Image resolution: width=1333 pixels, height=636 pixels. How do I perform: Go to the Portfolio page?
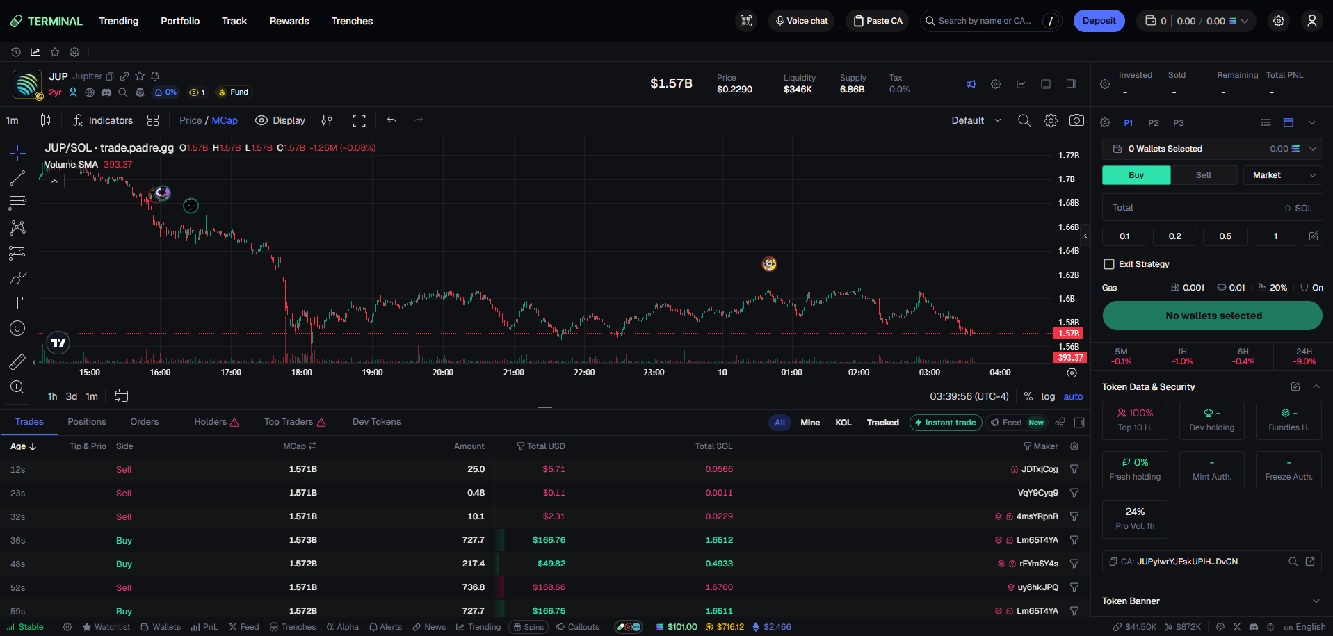pos(180,21)
